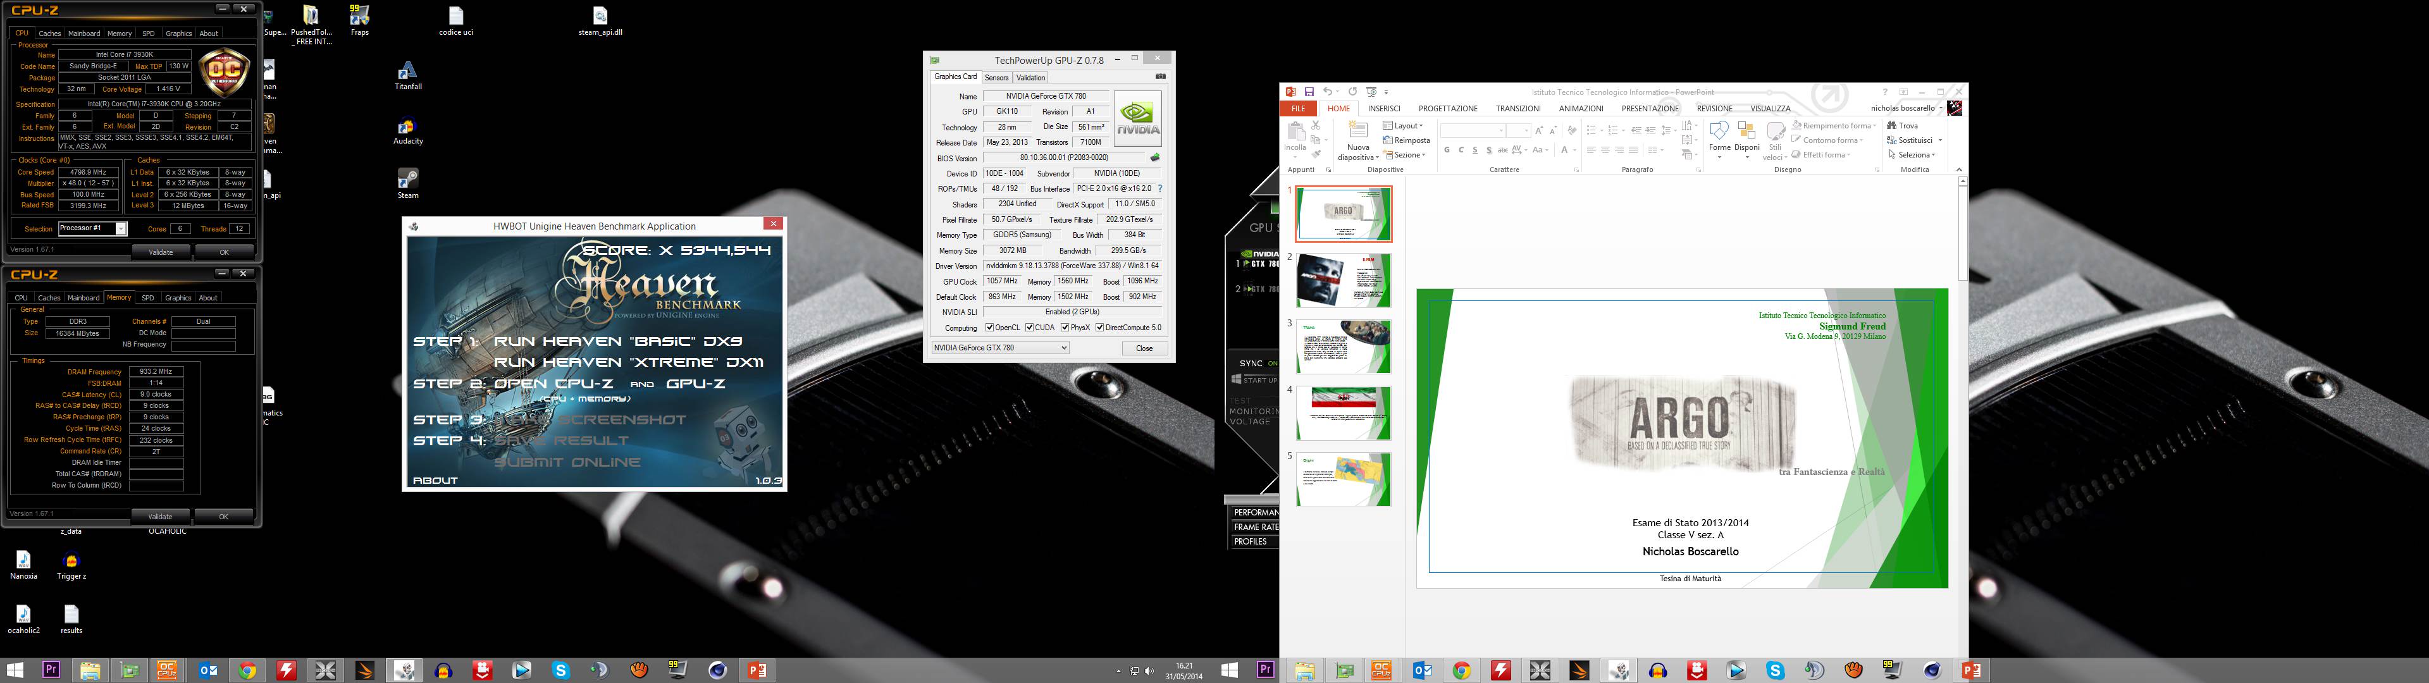Select slide 3 thumbnail in PowerPoint
Image resolution: width=2429 pixels, height=683 pixels.
[x=1343, y=346]
